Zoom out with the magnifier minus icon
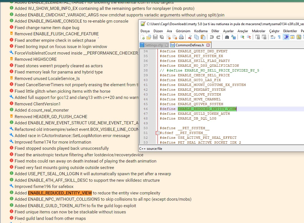 pos(249,37)
